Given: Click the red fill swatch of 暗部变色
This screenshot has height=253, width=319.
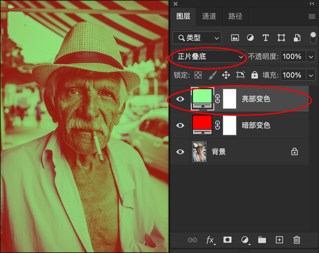Looking at the screenshot, I should point(202,125).
